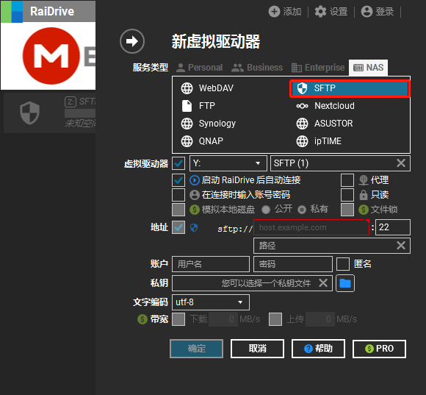Browse private key with folder icon
This screenshot has height=395, width=426.
point(345,283)
